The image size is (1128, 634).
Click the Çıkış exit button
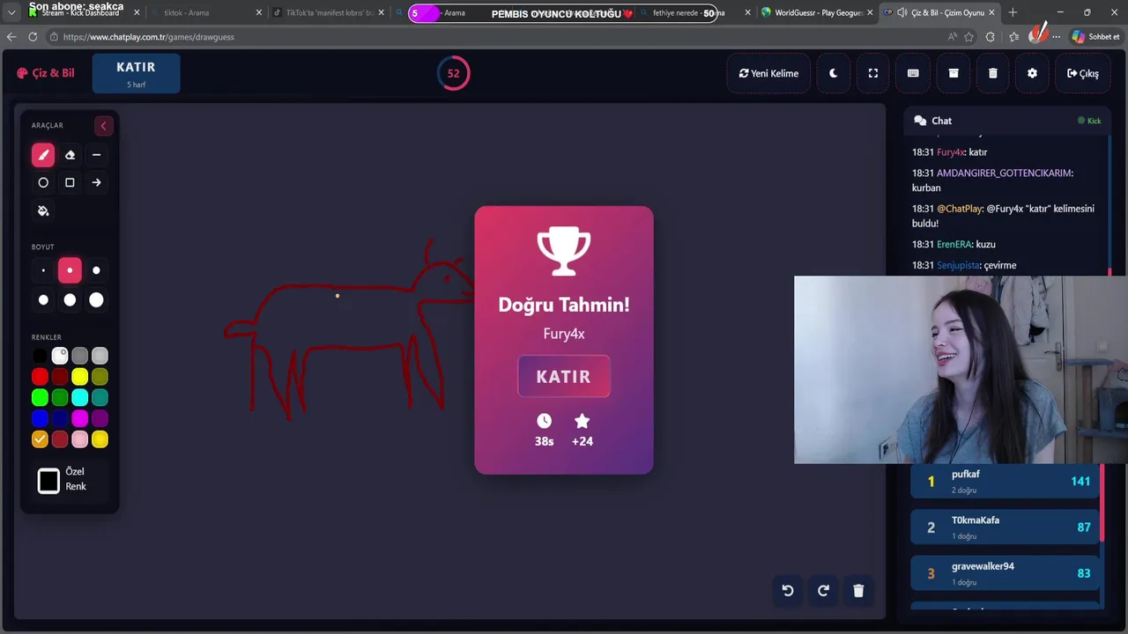(x=1082, y=73)
